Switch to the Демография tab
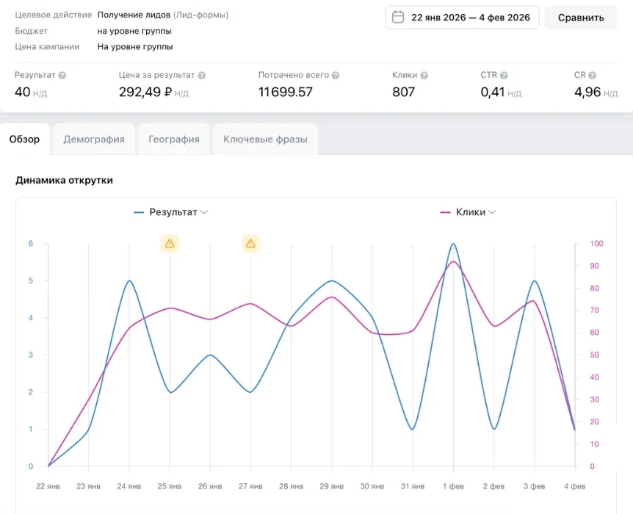 click(94, 140)
